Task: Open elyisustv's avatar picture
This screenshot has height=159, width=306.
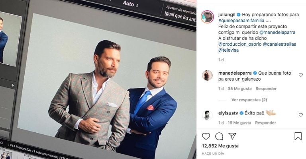Action: [207, 115]
